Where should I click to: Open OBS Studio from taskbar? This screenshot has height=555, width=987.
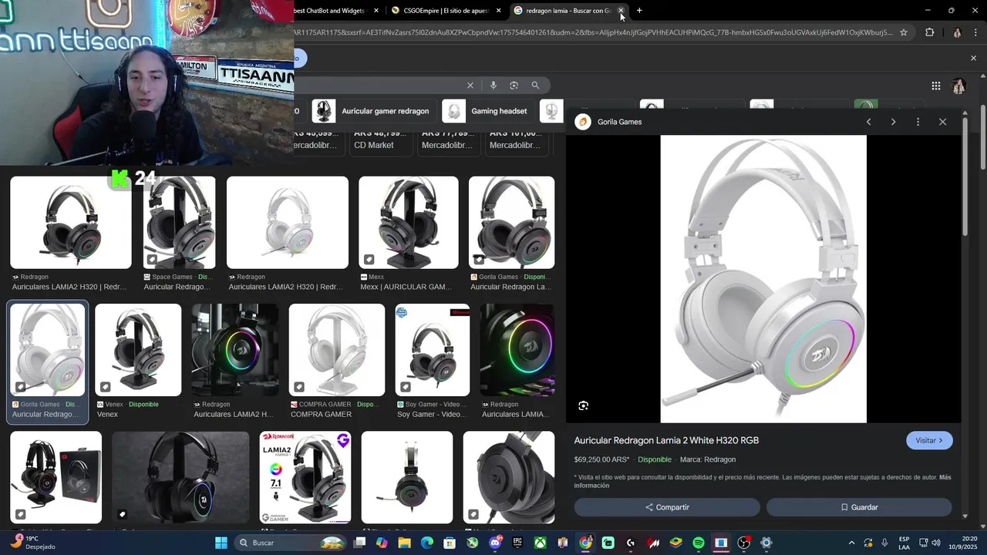tap(744, 543)
